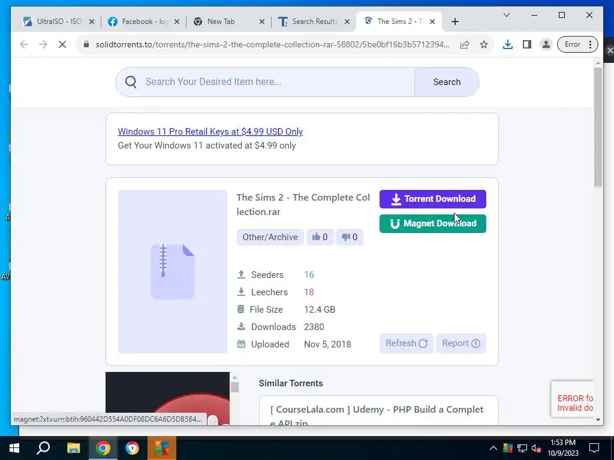Stop loading the page
The image size is (614, 460).
click(x=62, y=44)
